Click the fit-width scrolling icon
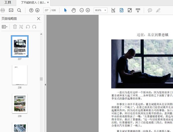The height and width of the screenshot is (132, 173). click(113, 10)
